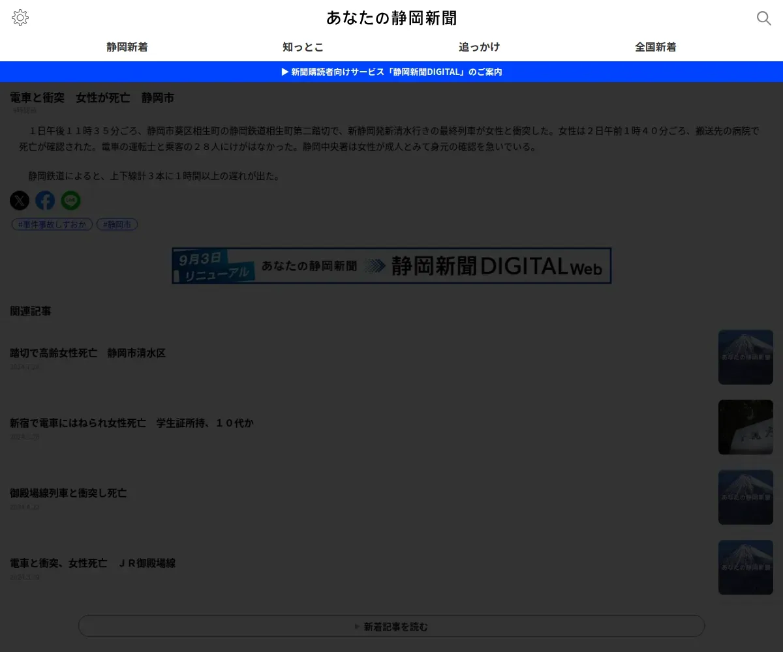The width and height of the screenshot is (783, 652).
Task: Select the #静岡市 tag
Action: tap(117, 224)
